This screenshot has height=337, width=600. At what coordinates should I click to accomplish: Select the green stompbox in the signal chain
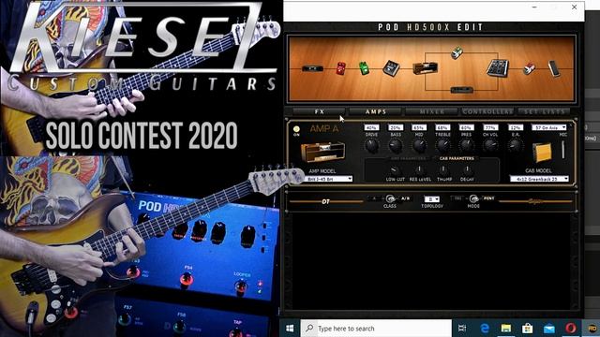pos(364,68)
